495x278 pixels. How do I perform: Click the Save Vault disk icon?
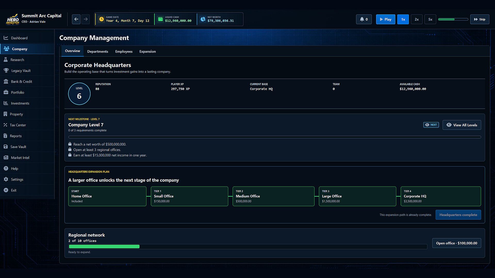(5, 146)
